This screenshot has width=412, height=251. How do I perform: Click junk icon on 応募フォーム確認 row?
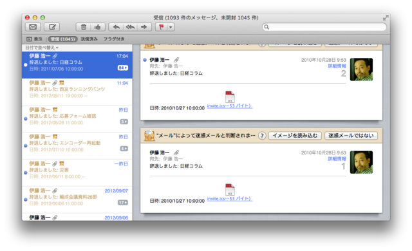click(x=55, y=110)
